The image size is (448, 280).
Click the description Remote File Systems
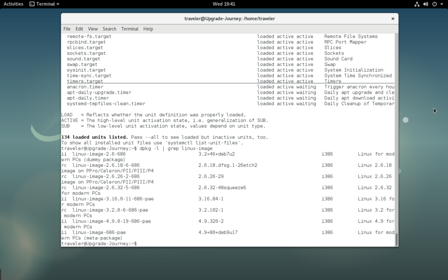tap(351, 36)
